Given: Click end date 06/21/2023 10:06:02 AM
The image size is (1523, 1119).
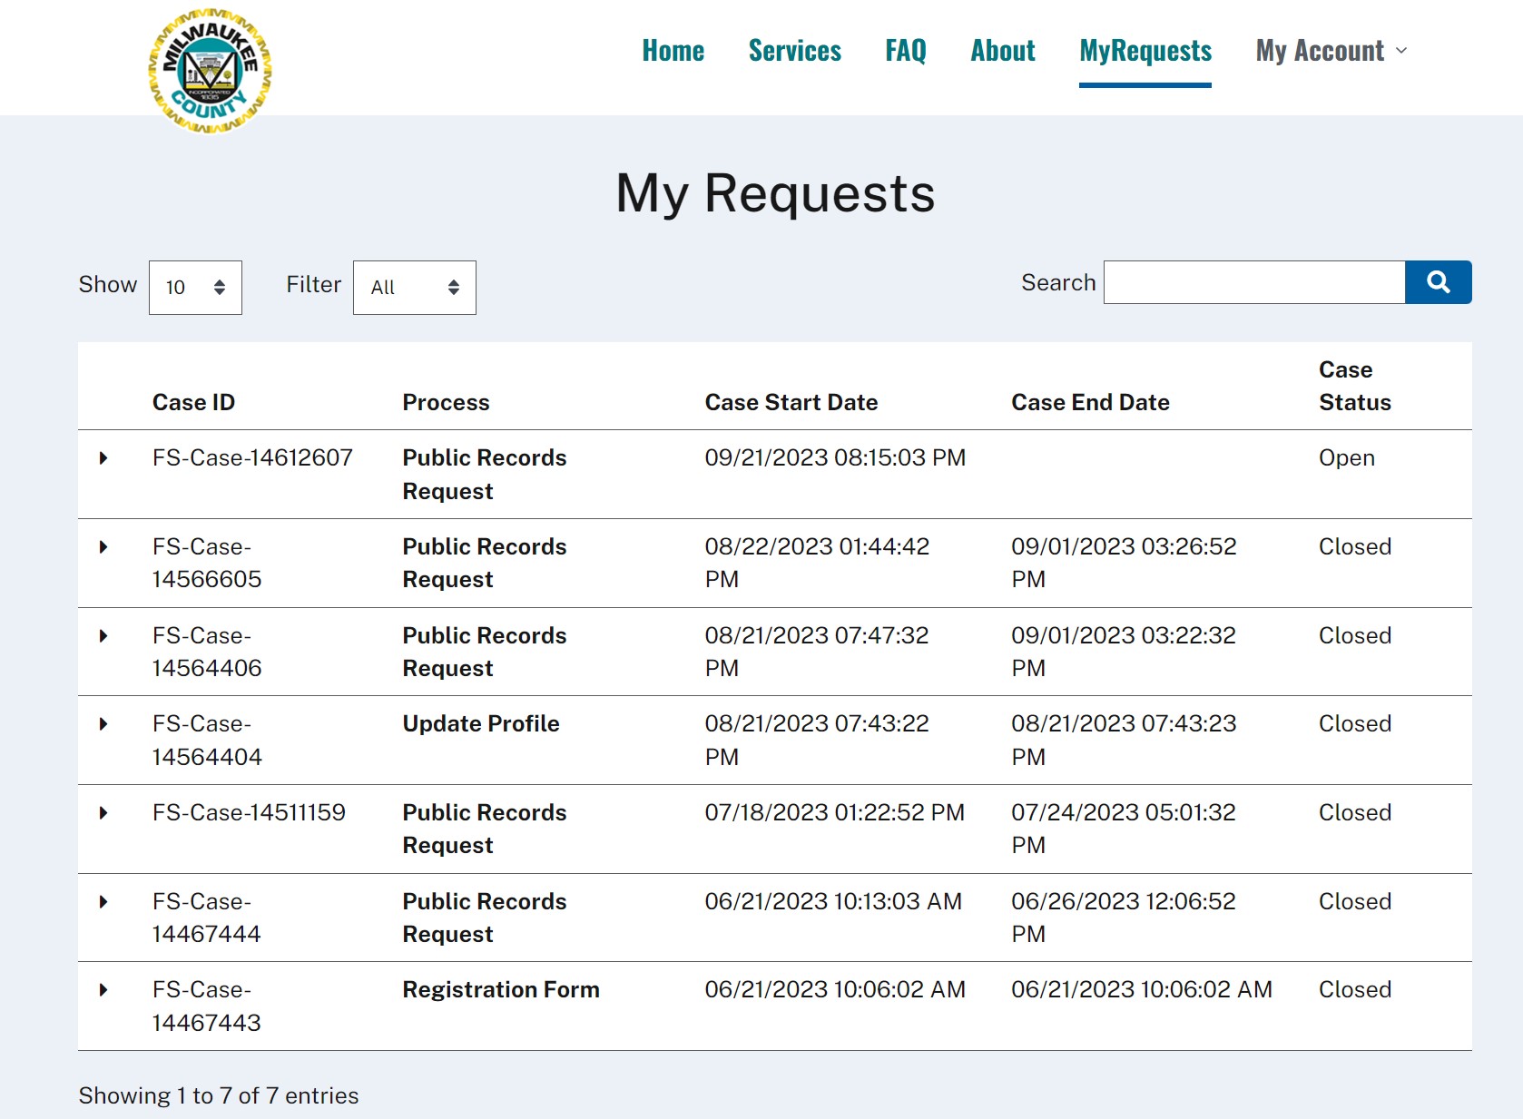Looking at the screenshot, I should [1142, 990].
